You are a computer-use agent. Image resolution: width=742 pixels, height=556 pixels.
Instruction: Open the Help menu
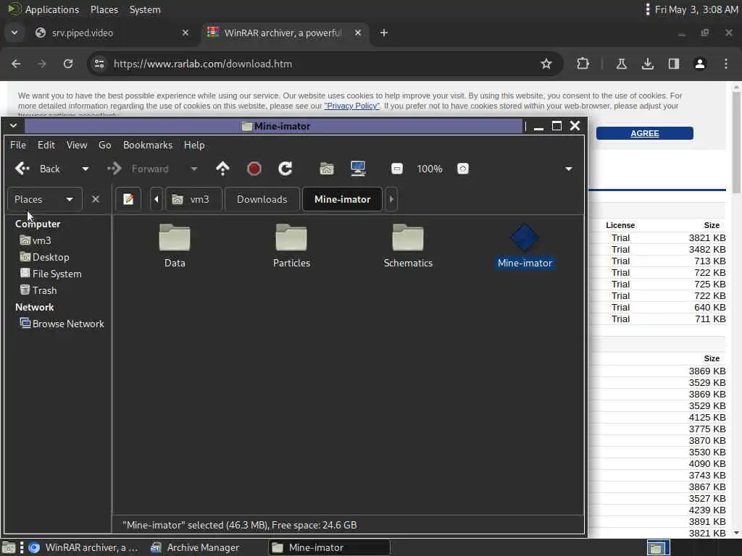point(194,145)
